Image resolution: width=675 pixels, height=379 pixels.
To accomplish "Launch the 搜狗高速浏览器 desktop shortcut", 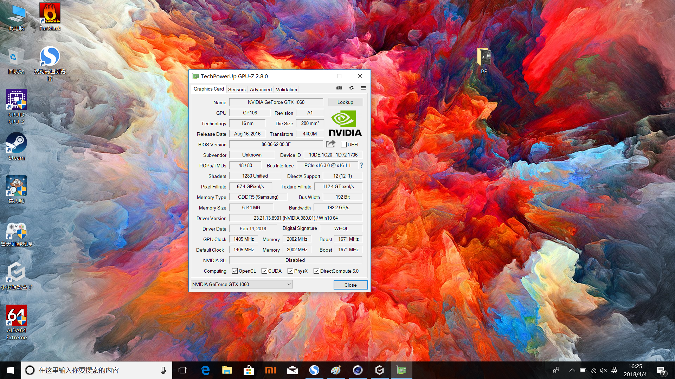I will coord(50,63).
